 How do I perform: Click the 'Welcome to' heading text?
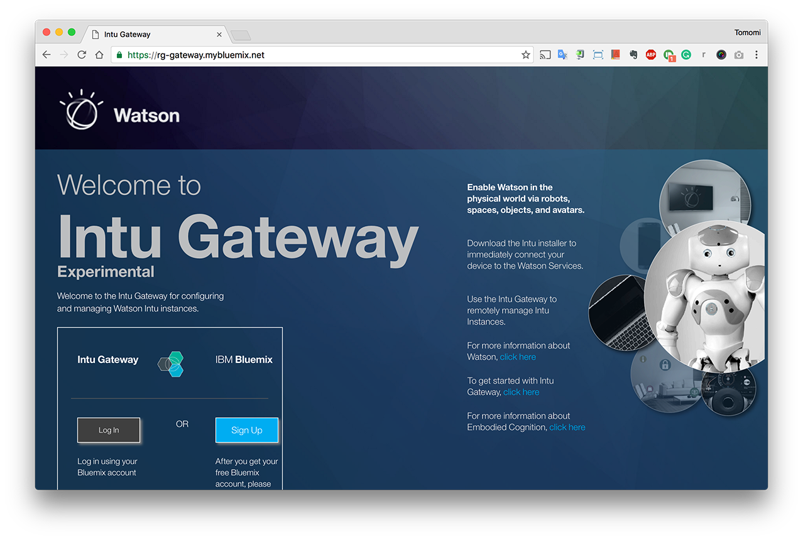point(129,185)
